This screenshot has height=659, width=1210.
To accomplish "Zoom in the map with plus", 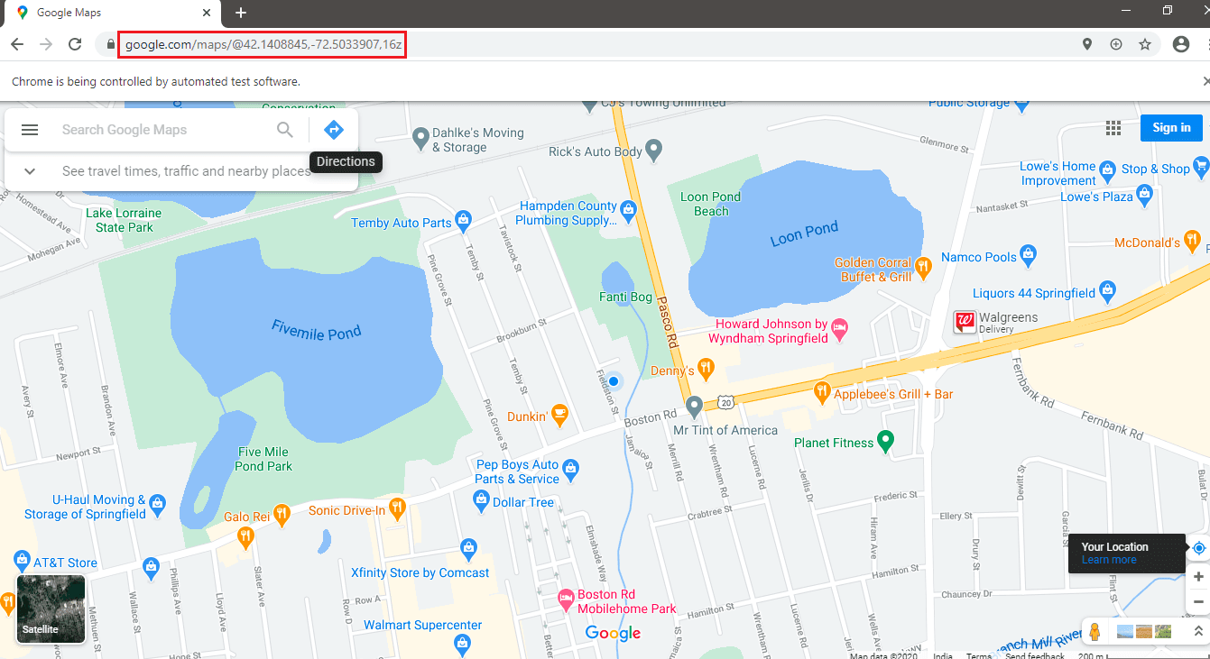I will pyautogui.click(x=1198, y=577).
